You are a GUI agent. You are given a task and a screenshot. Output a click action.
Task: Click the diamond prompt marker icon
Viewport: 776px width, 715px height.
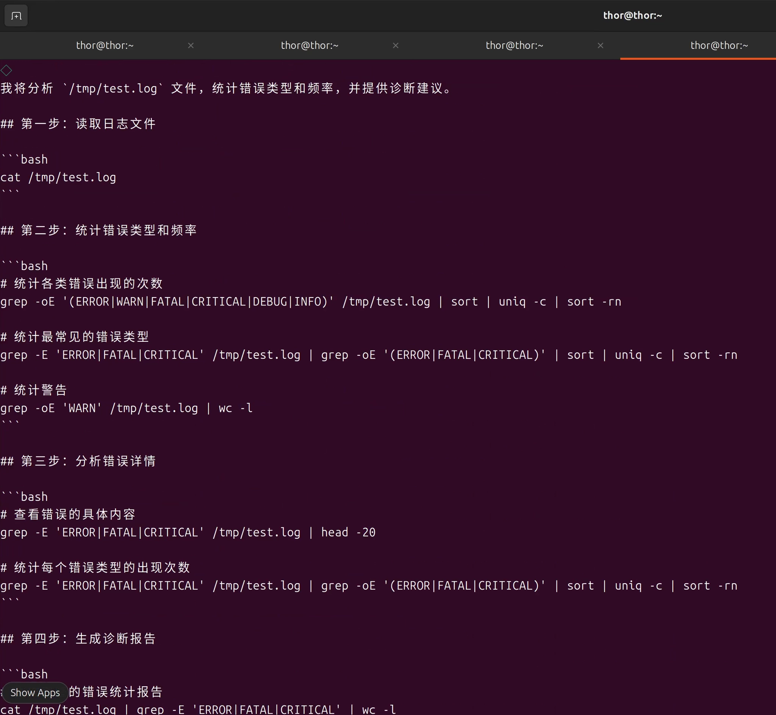[6, 70]
